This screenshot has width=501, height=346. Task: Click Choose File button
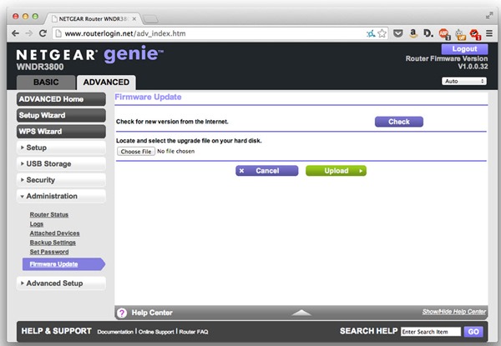click(136, 152)
